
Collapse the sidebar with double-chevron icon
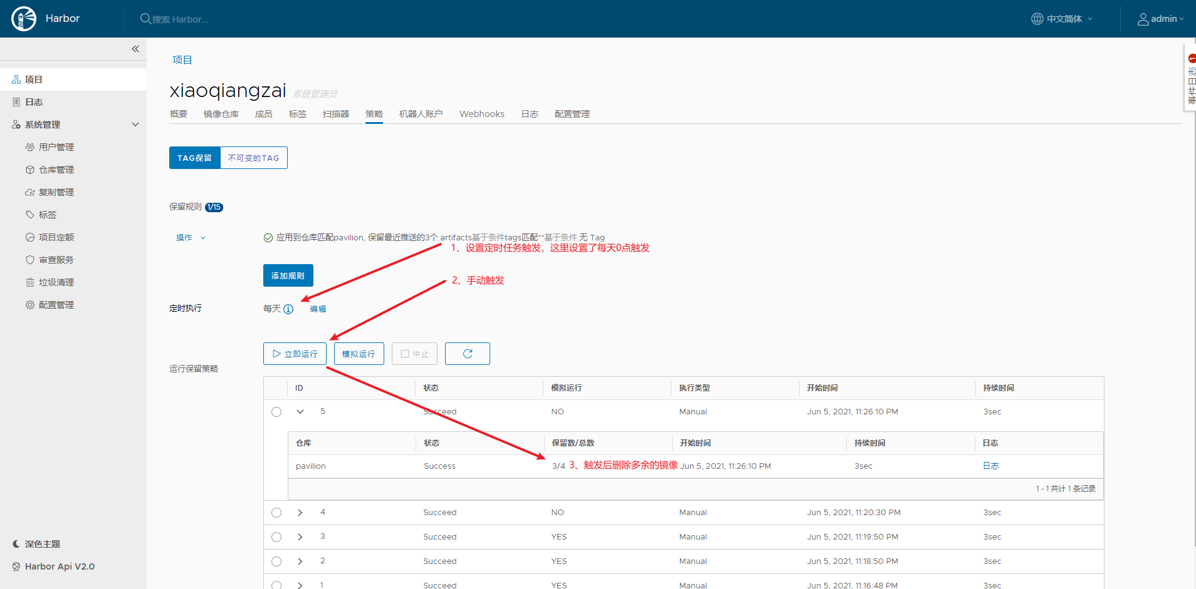[x=135, y=49]
